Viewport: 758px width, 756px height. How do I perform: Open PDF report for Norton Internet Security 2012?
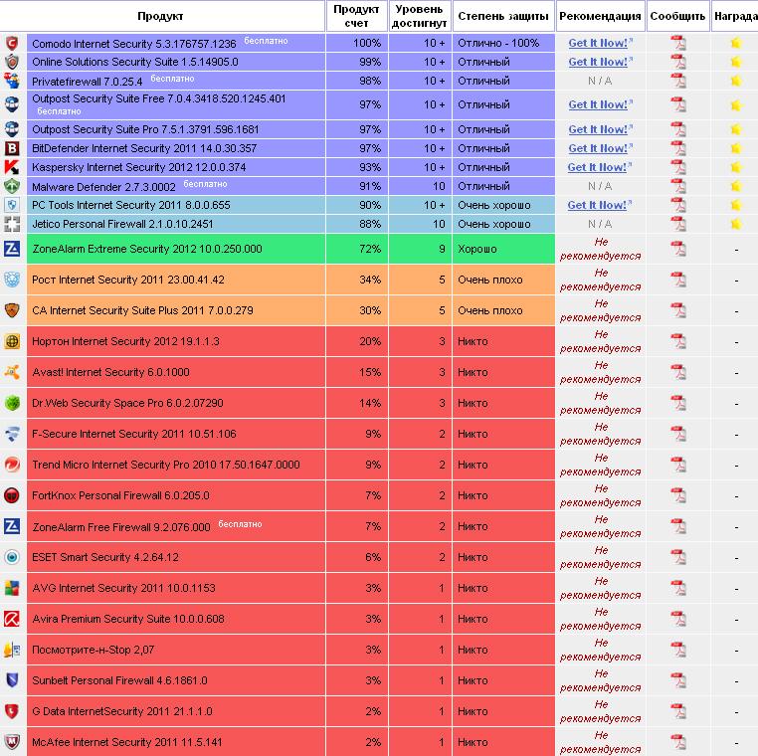point(678,341)
